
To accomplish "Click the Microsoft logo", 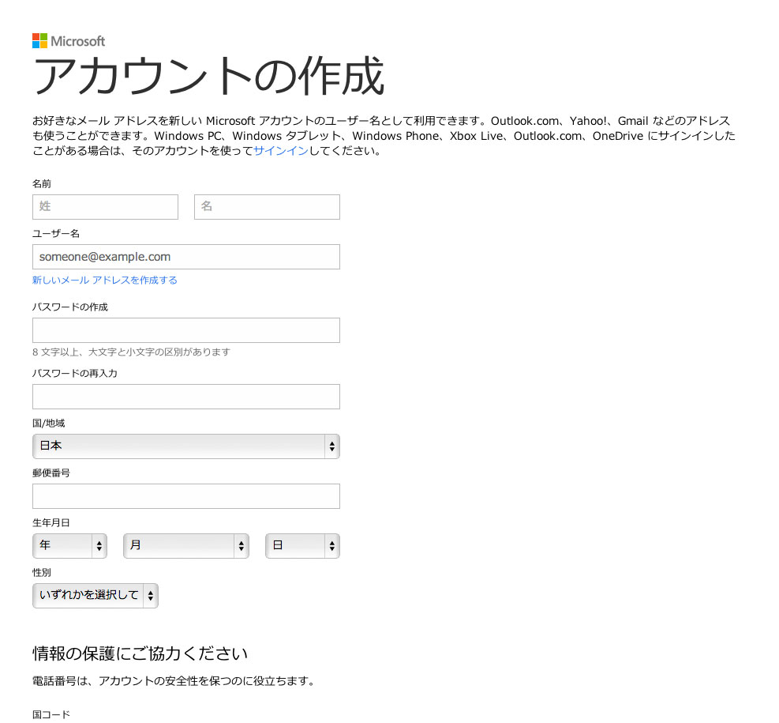I will pos(69,41).
